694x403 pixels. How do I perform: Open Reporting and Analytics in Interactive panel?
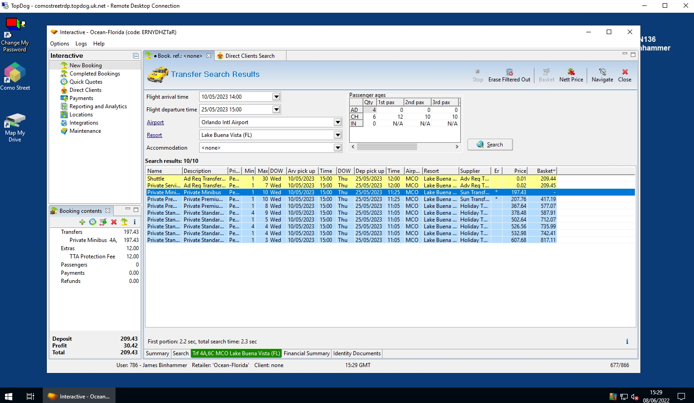tap(98, 106)
